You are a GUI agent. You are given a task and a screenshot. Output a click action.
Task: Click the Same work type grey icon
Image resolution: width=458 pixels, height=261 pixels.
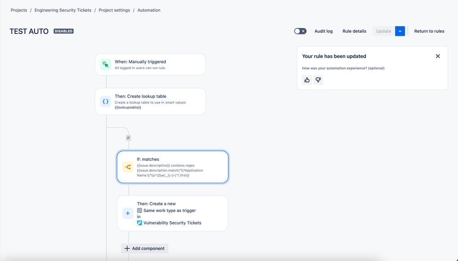pos(140,211)
